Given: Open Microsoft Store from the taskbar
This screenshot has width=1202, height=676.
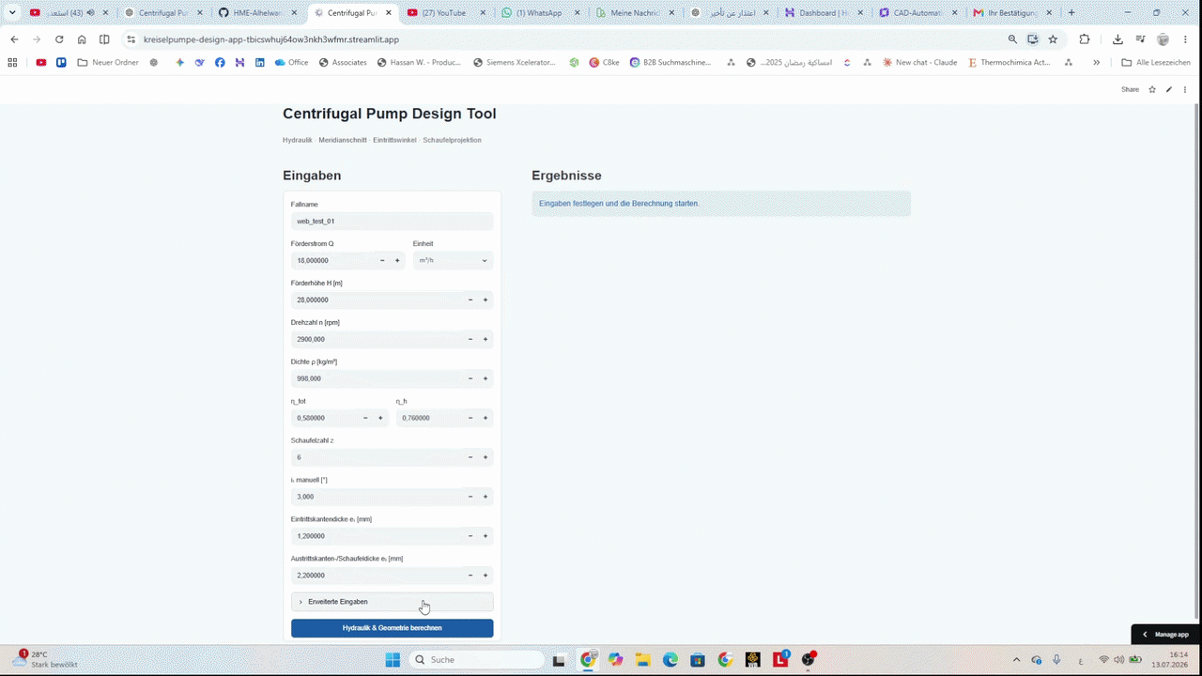Looking at the screenshot, I should pyautogui.click(x=698, y=659).
